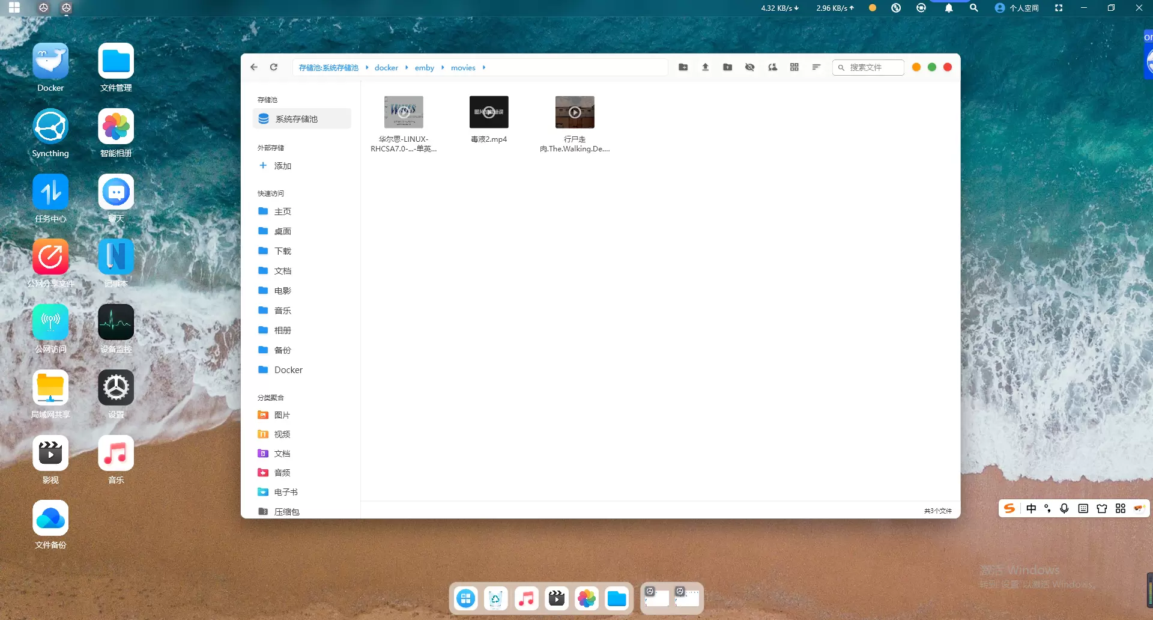The width and height of the screenshot is (1153, 620).
Task: Select 毒液2.mp4 video thumbnail
Action: 489,112
